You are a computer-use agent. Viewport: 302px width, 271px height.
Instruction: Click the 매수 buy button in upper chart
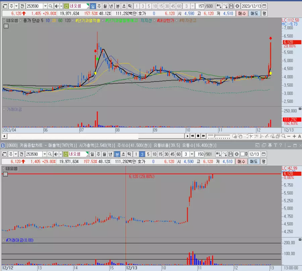coord(242,13)
